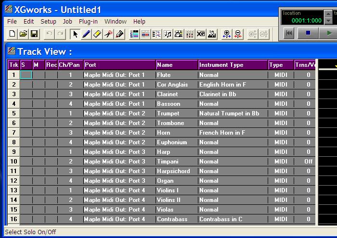Toggle solo on the Trumpet track

[x=26, y=113]
